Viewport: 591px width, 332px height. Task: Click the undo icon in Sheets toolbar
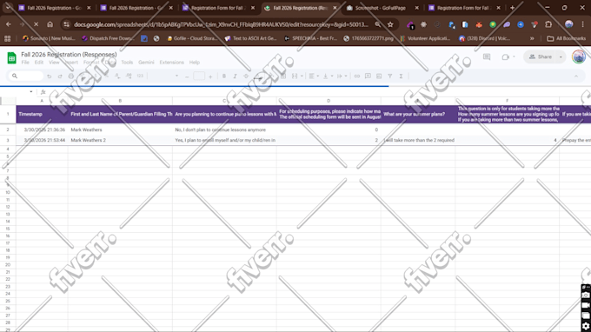pyautogui.click(x=49, y=76)
